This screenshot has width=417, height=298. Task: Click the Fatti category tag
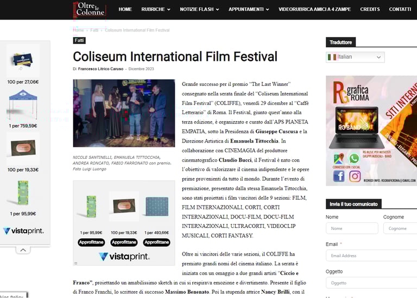[x=79, y=40]
